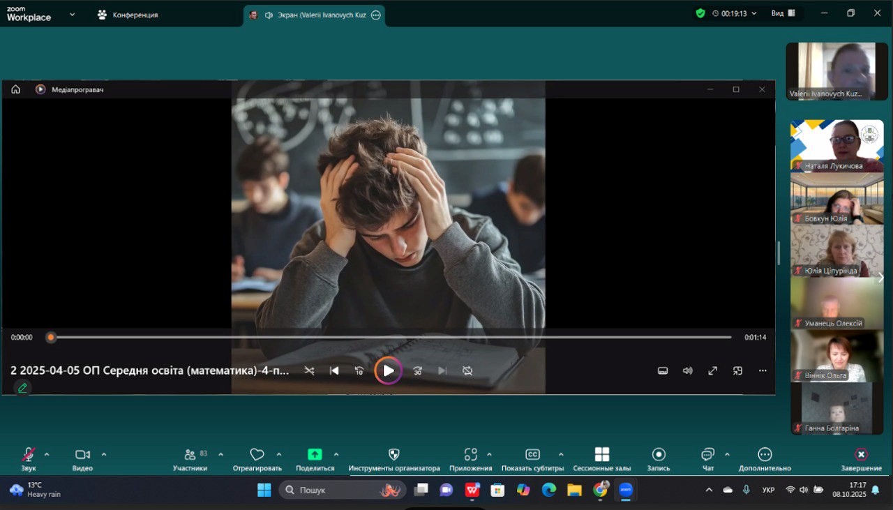This screenshot has height=510, width=893.
Task: Select the Конференция tab
Action: [128, 15]
